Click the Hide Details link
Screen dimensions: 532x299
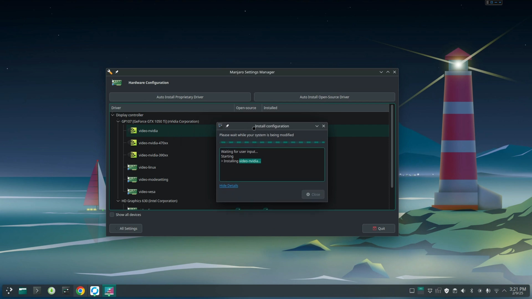(229, 185)
